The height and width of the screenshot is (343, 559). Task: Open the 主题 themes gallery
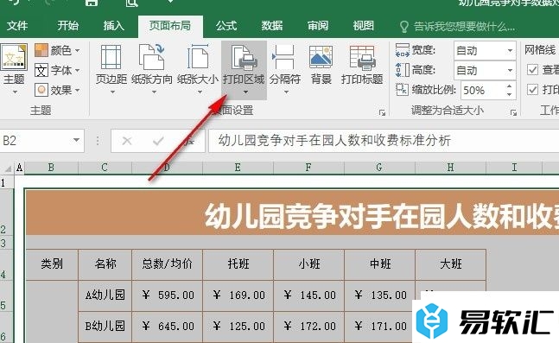(x=14, y=69)
